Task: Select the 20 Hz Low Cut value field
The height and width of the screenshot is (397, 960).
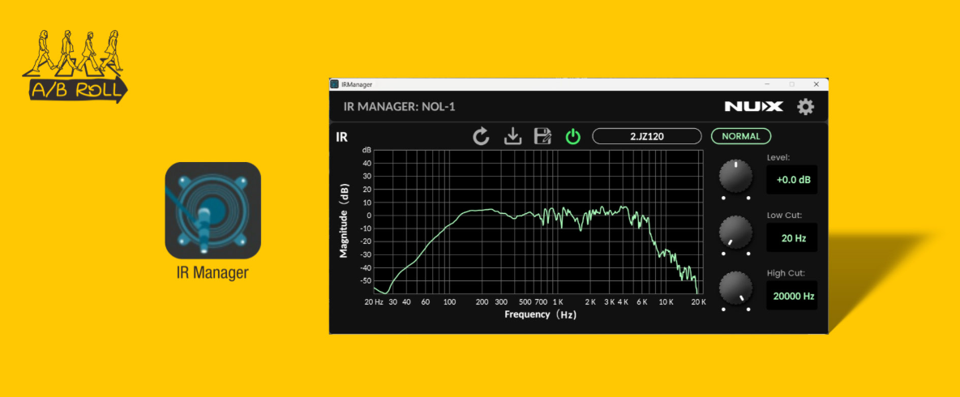Action: click(791, 238)
